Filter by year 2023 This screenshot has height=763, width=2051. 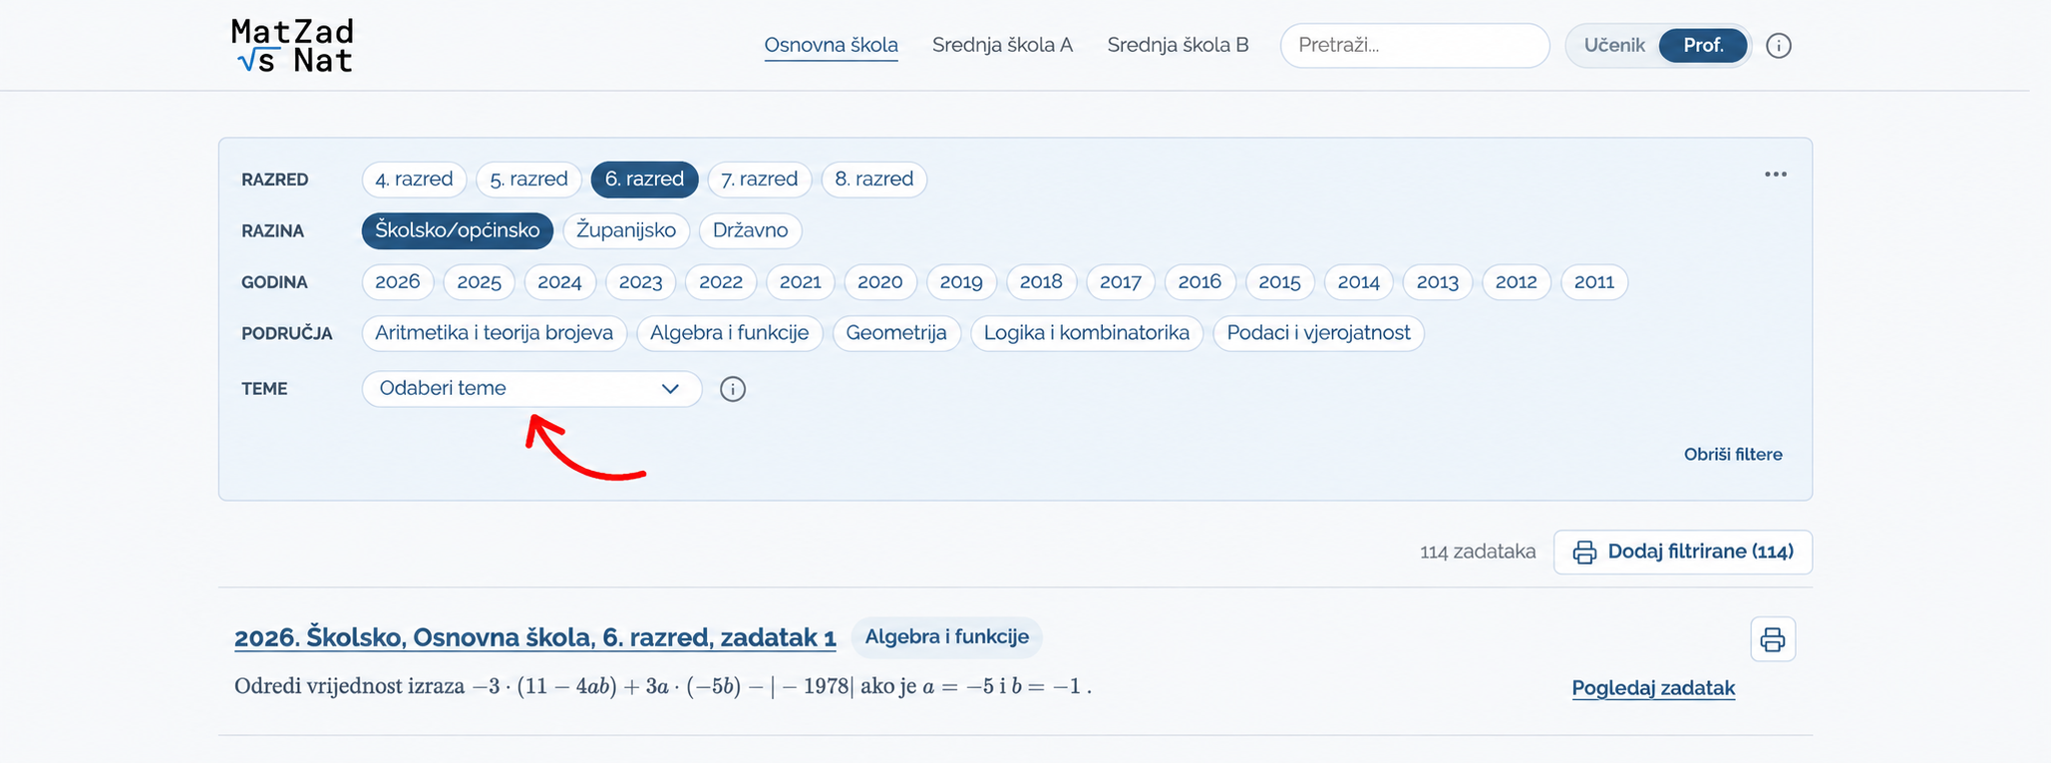coord(640,282)
